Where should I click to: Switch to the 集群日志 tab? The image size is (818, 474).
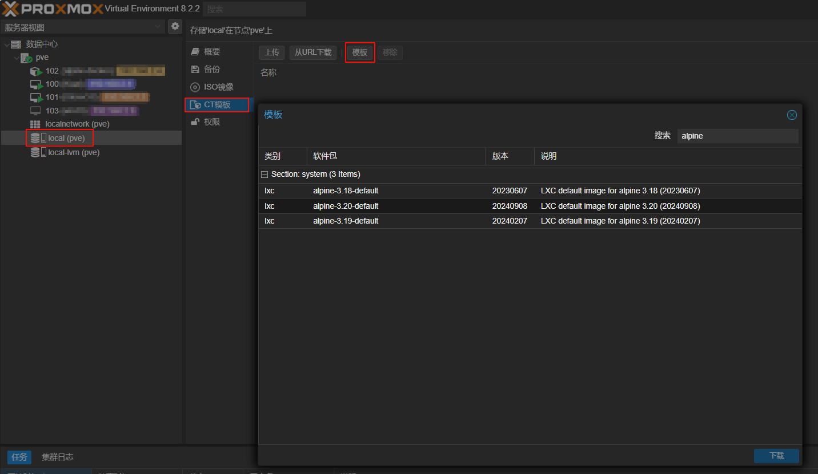pos(58,457)
